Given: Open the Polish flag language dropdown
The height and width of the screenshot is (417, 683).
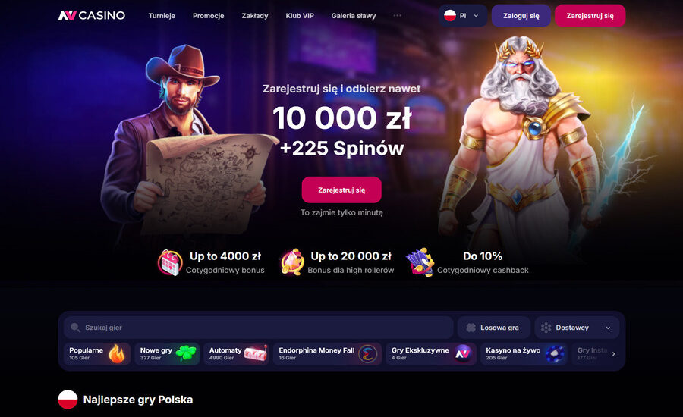Looking at the screenshot, I should click(x=463, y=16).
